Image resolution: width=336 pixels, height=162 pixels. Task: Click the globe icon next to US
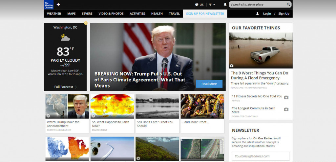pos(197,5)
